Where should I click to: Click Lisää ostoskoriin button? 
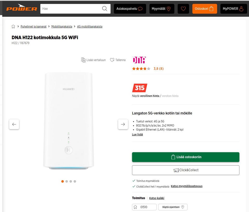(x=186, y=157)
